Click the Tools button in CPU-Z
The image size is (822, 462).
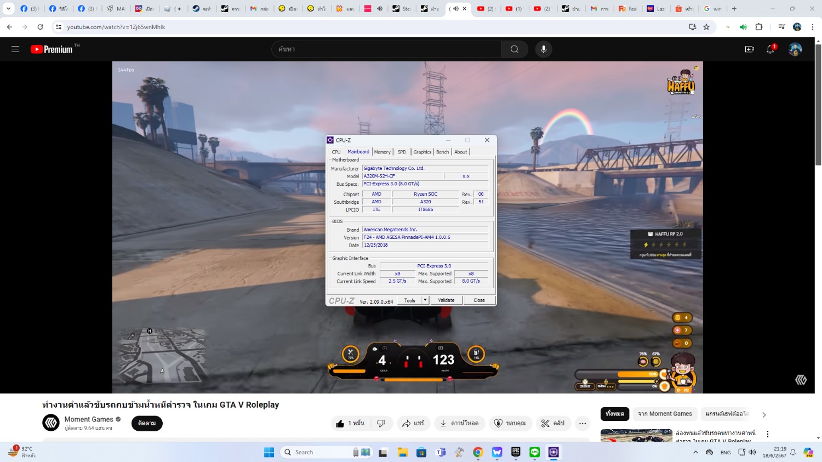pos(409,300)
